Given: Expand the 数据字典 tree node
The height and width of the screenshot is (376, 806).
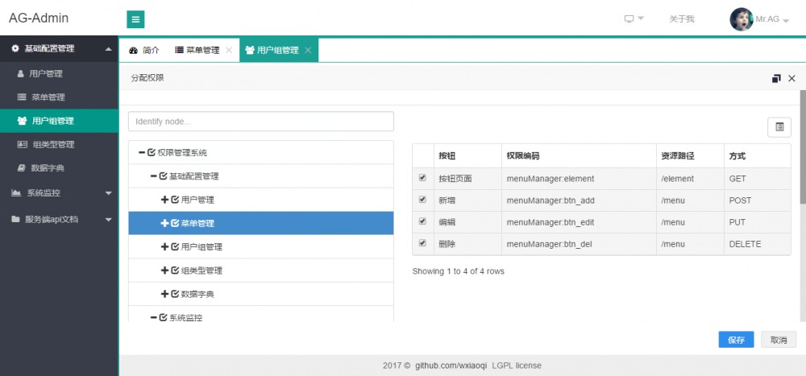Looking at the screenshot, I should 165,295.
